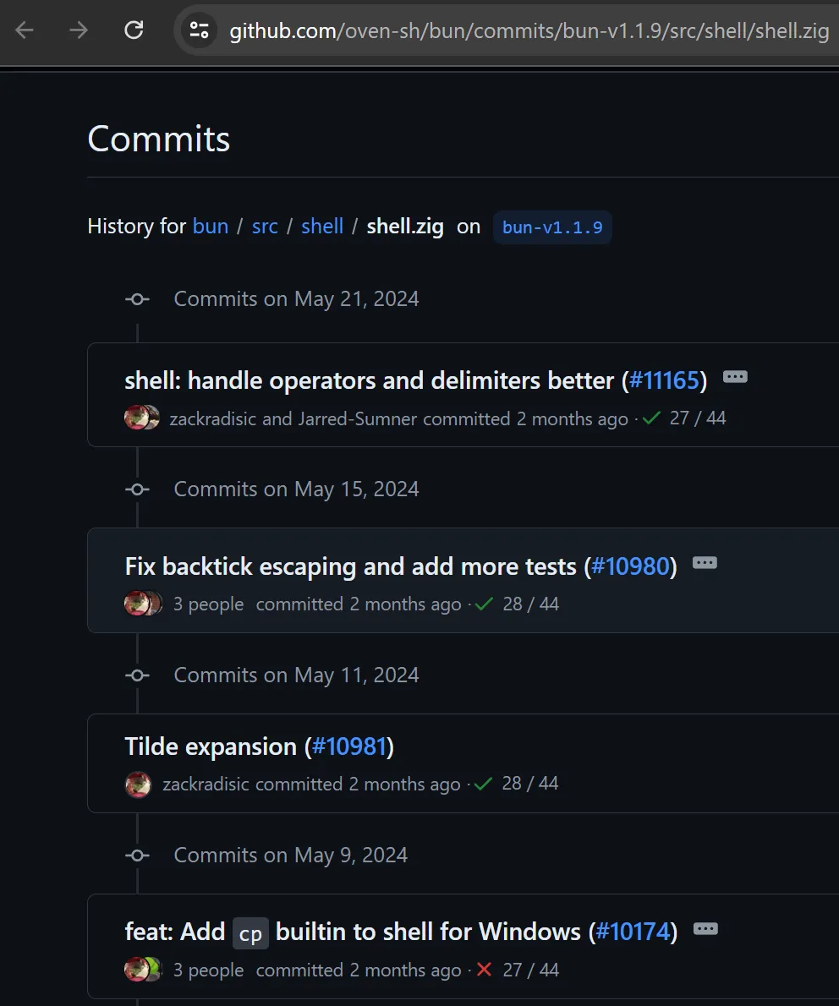Open the bun-v1.1.9 tag label

(x=552, y=227)
